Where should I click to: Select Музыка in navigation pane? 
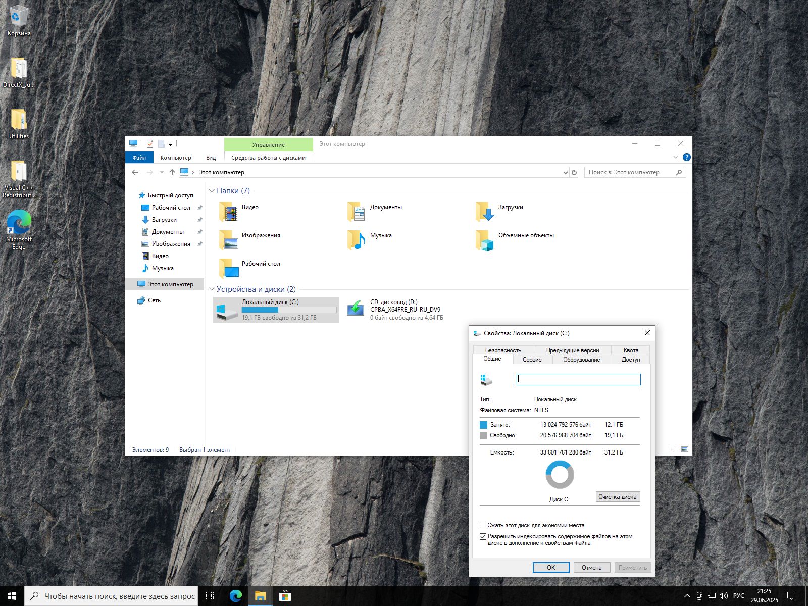163,268
